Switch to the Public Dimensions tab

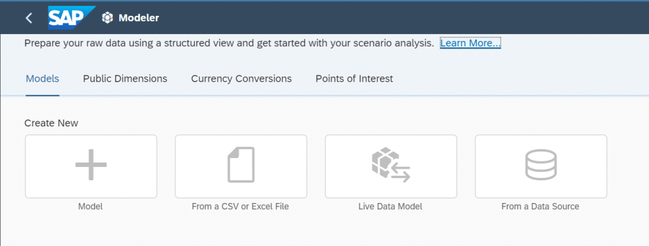click(125, 78)
